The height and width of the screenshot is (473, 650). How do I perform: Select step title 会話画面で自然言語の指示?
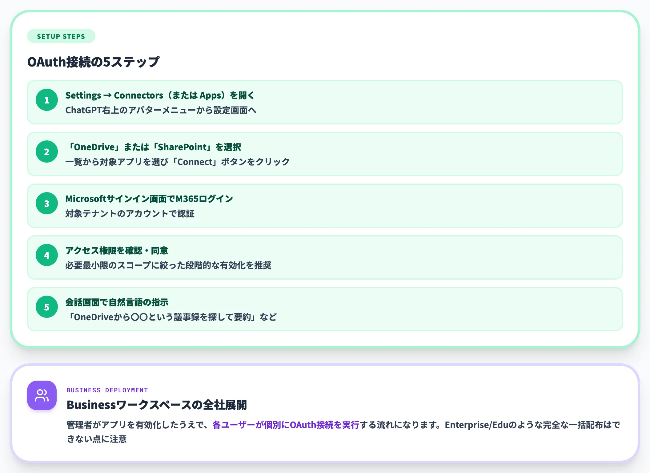tap(117, 302)
